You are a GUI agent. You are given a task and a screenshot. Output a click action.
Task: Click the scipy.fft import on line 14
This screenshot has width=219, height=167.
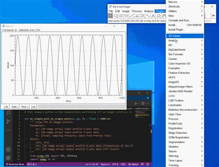pos(43,156)
